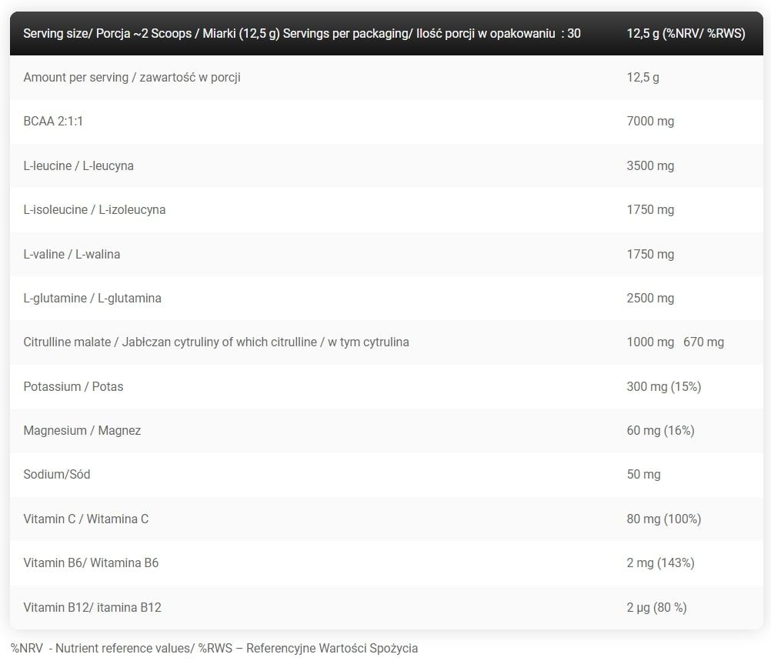Click the 12,5 g (%NRV/ %RWS) column header
Screen dimensions: 771x661
(x=686, y=33)
